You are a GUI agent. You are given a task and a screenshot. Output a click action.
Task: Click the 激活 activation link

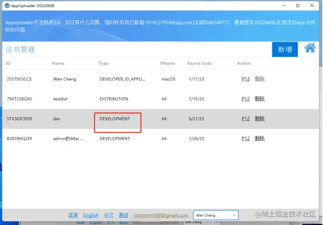(124, 215)
